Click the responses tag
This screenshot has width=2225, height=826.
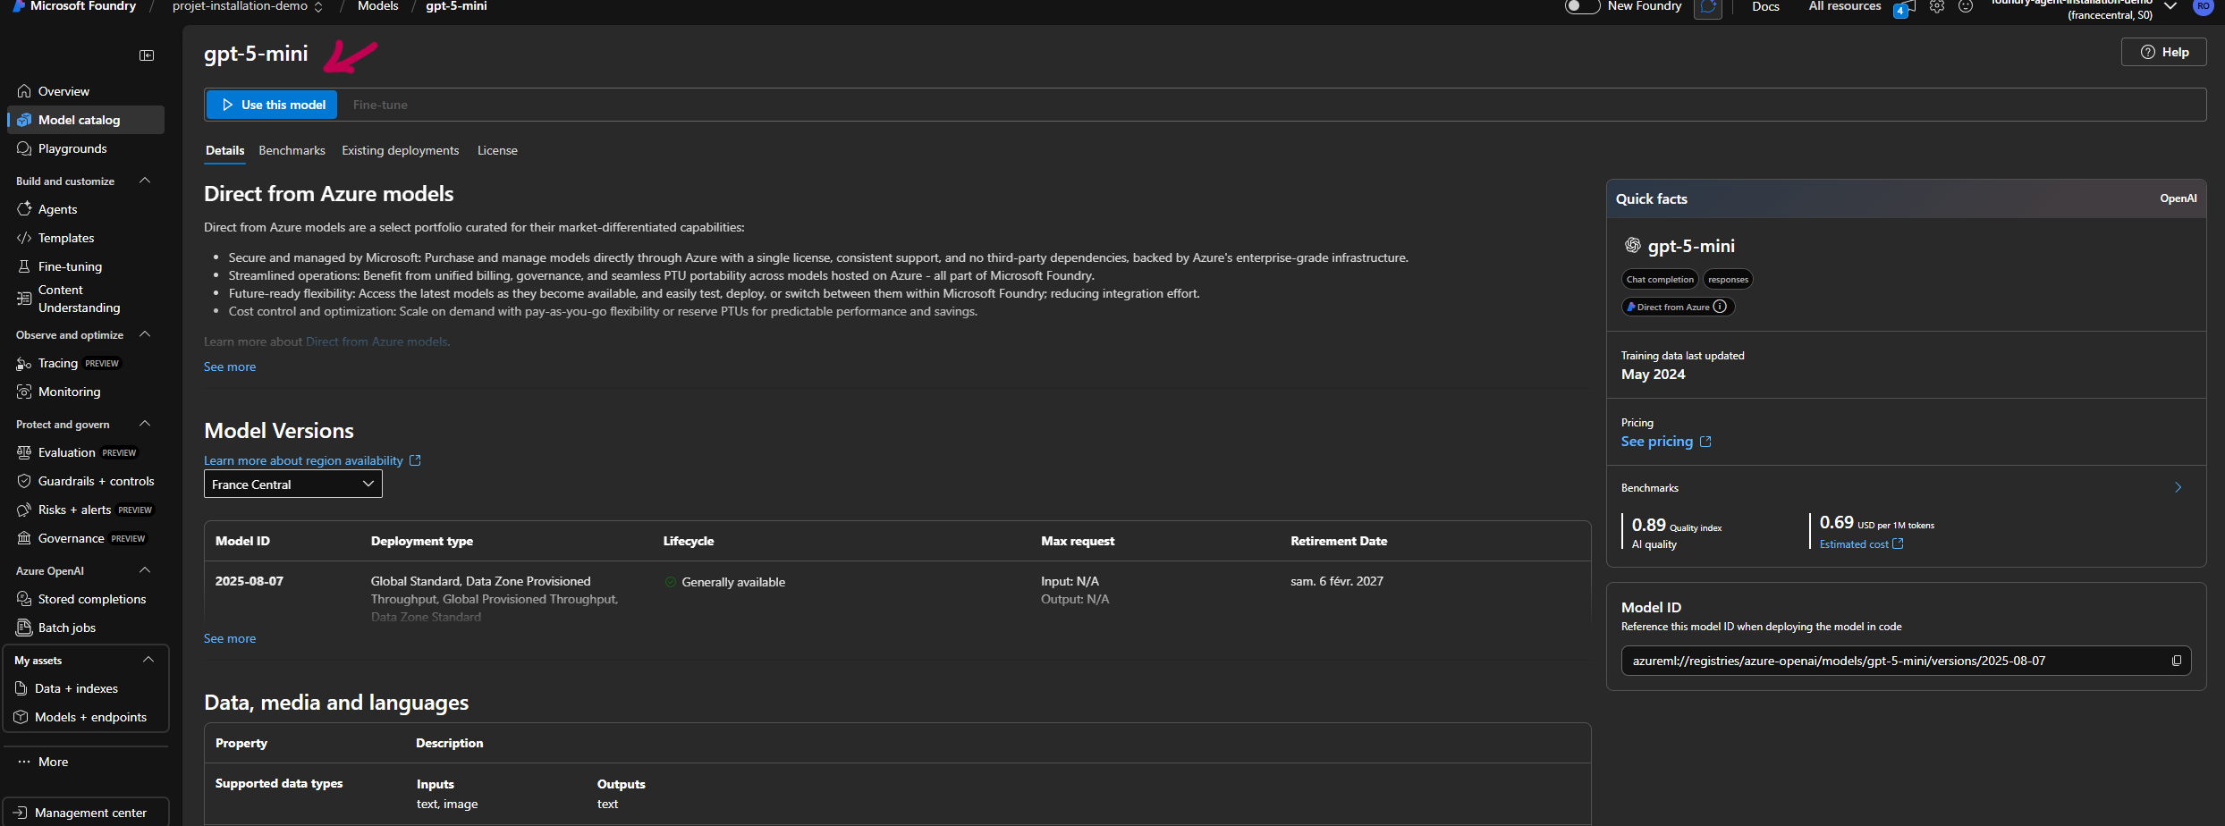[x=1728, y=279]
